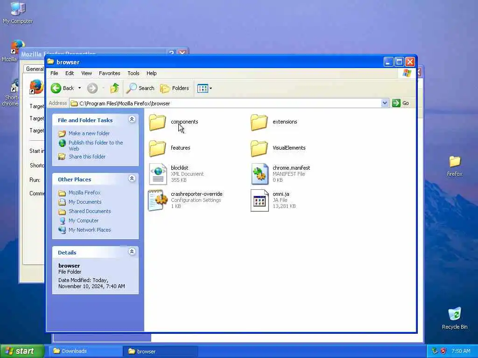Go to My Network Places
The image size is (478, 358).
coord(90,230)
